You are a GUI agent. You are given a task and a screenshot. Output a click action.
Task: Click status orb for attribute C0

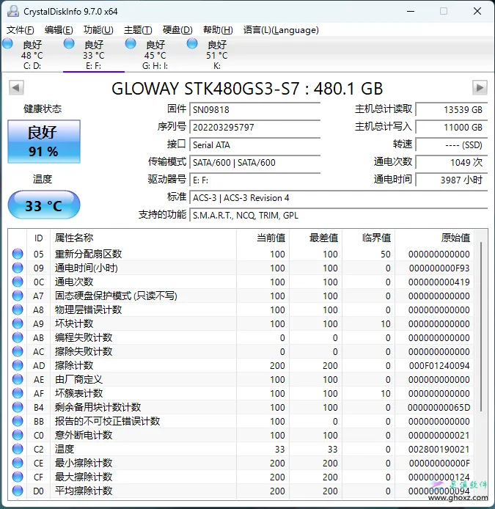coord(18,436)
